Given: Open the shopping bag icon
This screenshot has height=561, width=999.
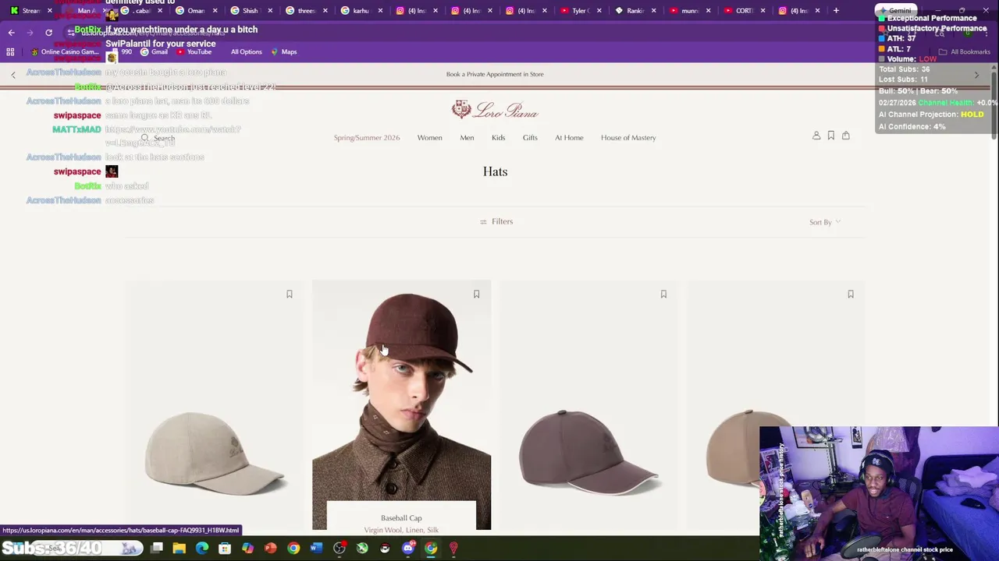Looking at the screenshot, I should (846, 136).
